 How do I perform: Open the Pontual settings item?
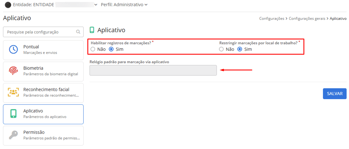point(43,49)
